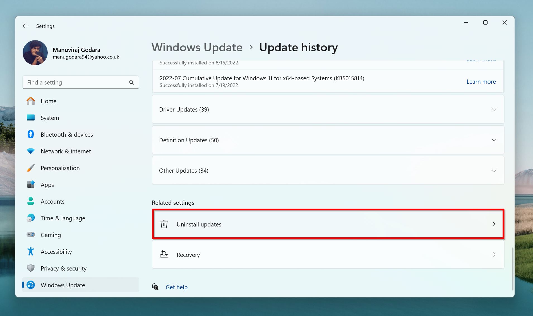Click the Privacy shield icon
This screenshot has width=533, height=316.
[x=31, y=268]
